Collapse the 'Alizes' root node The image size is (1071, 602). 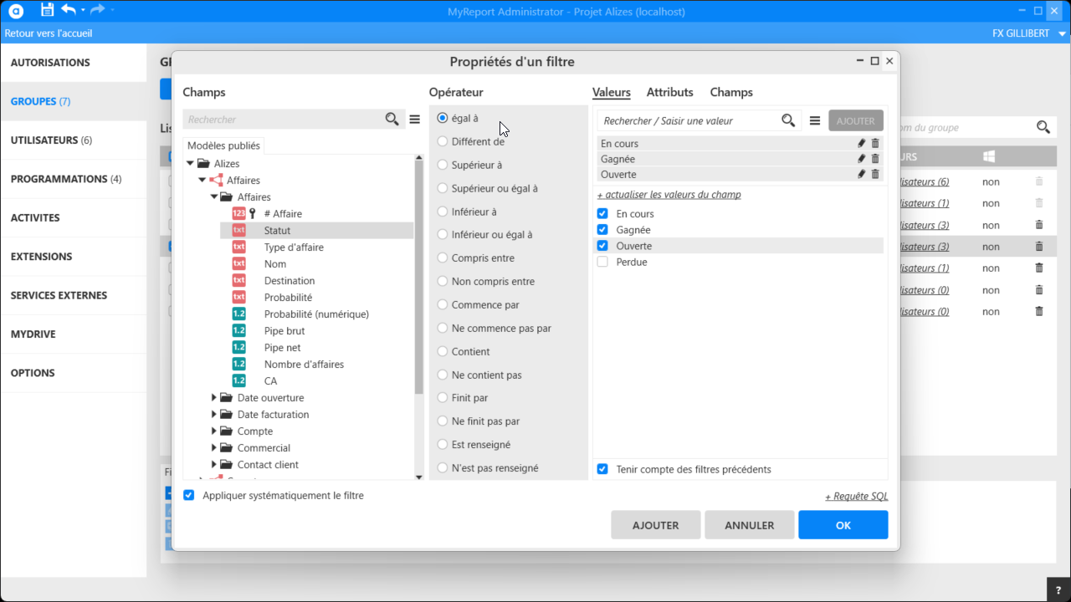coord(191,164)
